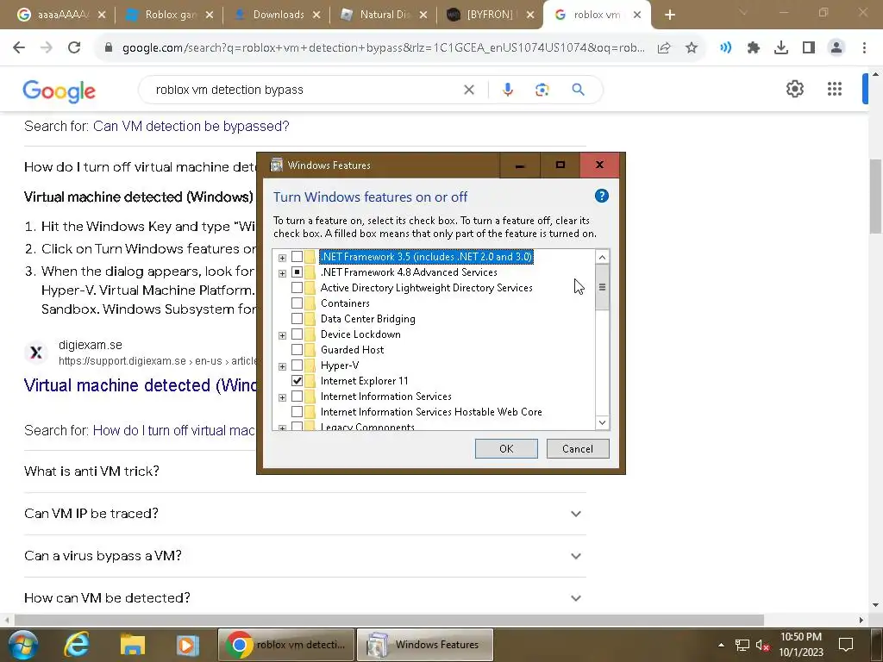
Task: Open Google settings gear
Action: (x=794, y=89)
